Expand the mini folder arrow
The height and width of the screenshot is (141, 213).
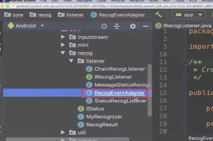click(63, 45)
